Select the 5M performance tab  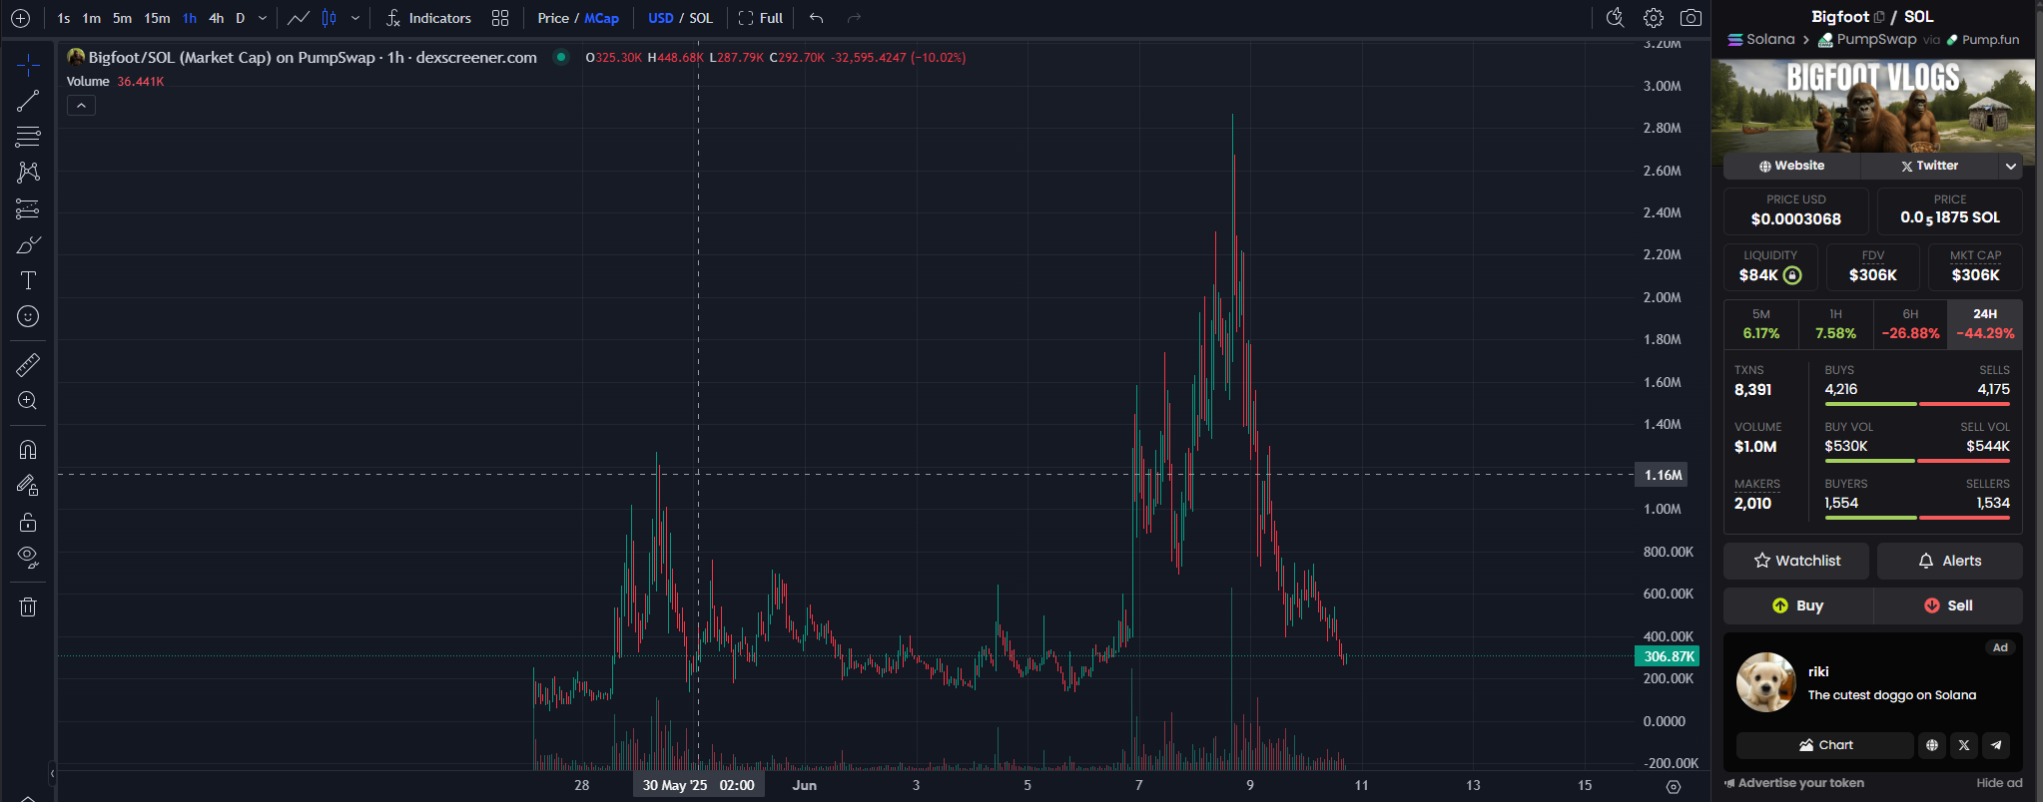click(1761, 324)
